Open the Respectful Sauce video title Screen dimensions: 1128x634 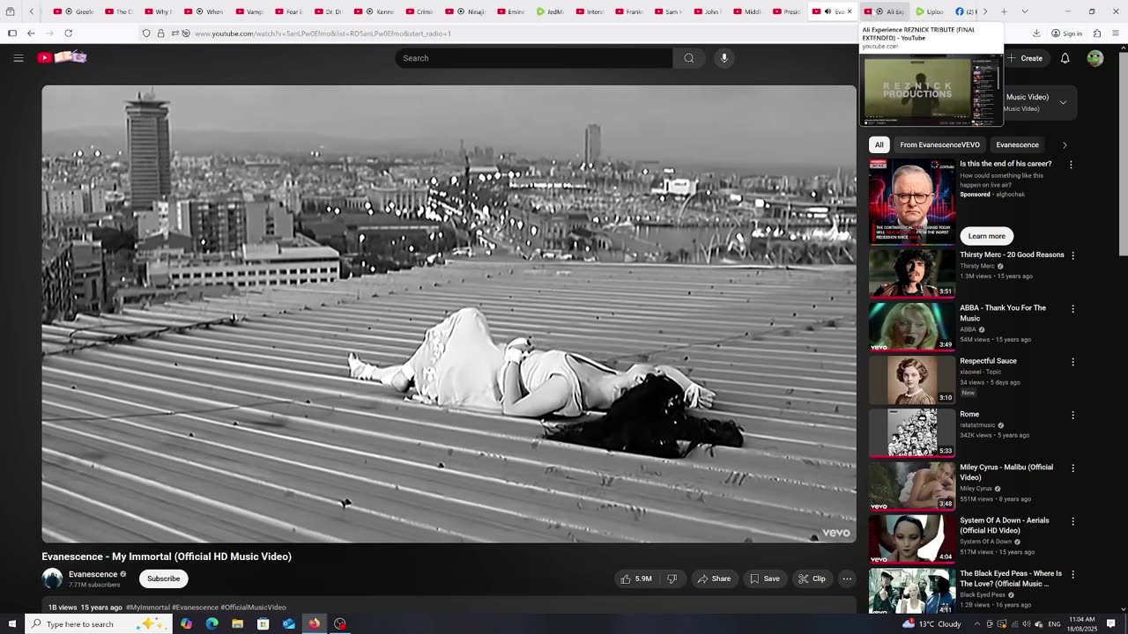[988, 361]
